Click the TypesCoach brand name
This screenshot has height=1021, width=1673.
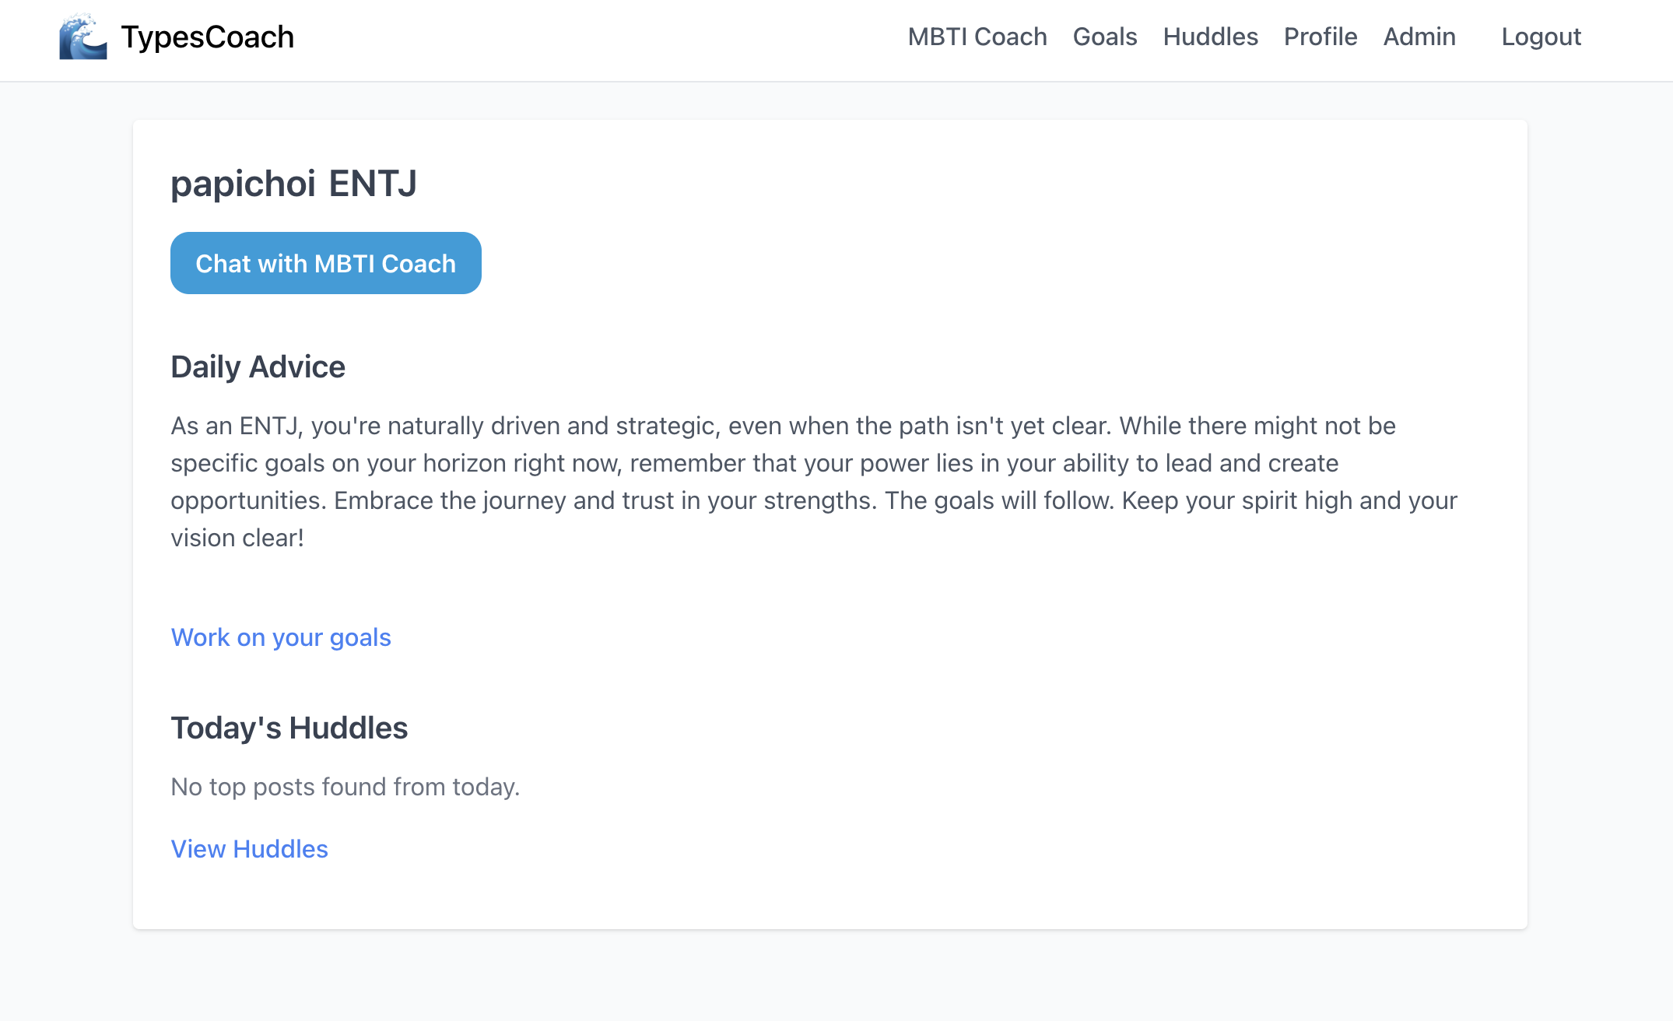(207, 37)
